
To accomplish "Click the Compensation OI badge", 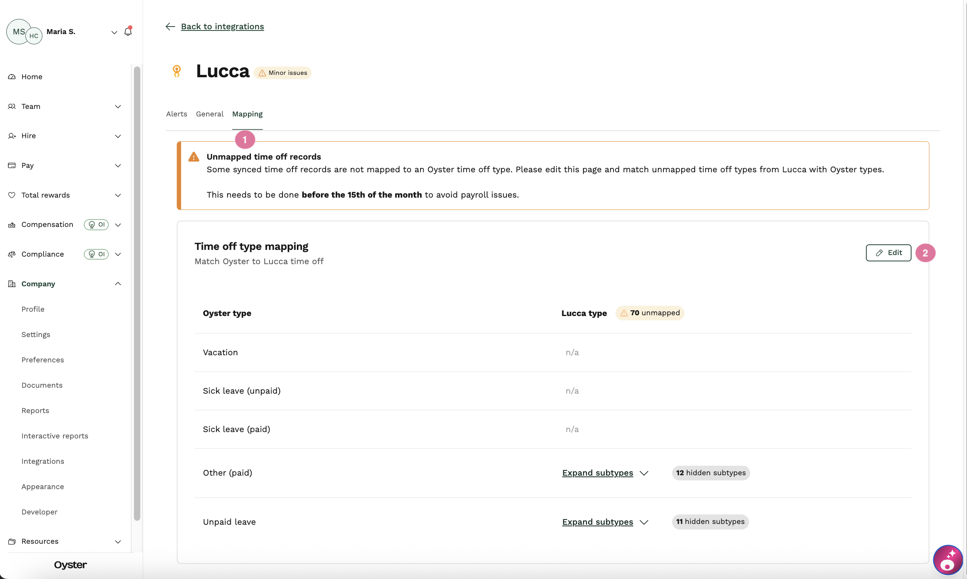I will coord(96,225).
